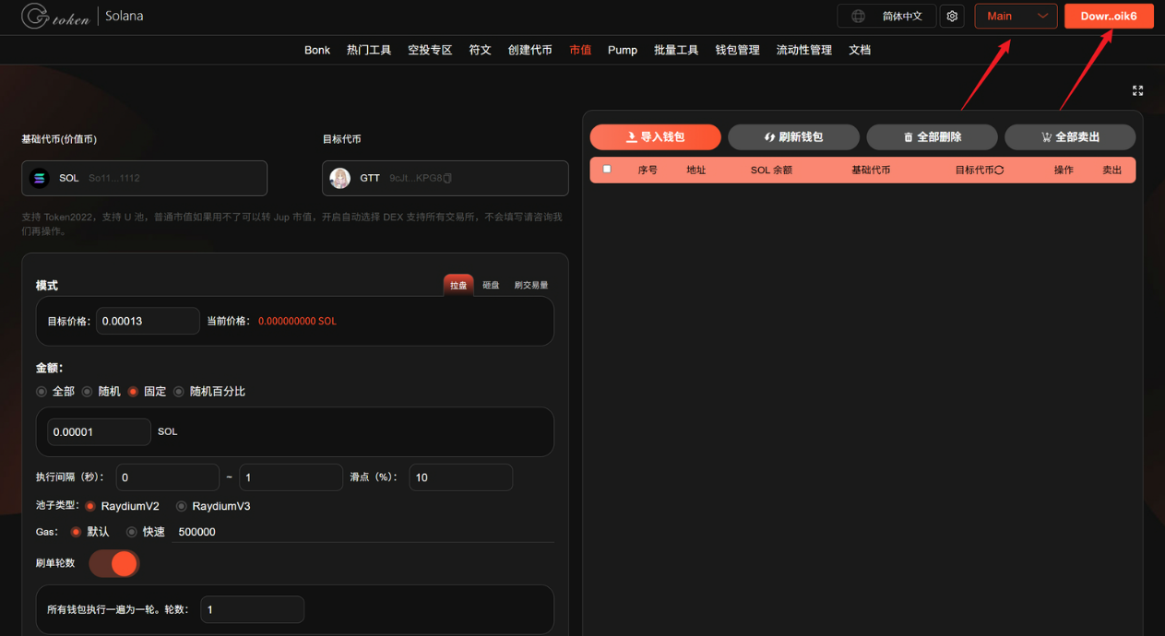Toggle fullscreen using the expand icon

coord(1137,90)
